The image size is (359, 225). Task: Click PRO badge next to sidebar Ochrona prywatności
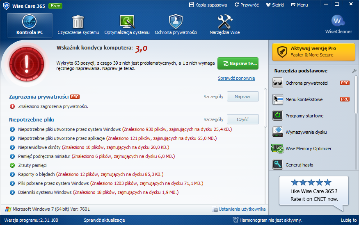point(345,83)
